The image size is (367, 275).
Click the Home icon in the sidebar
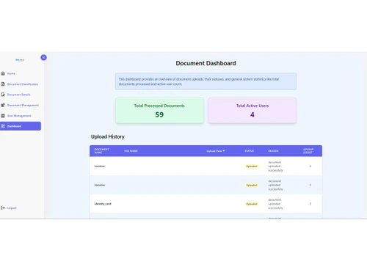point(3,73)
